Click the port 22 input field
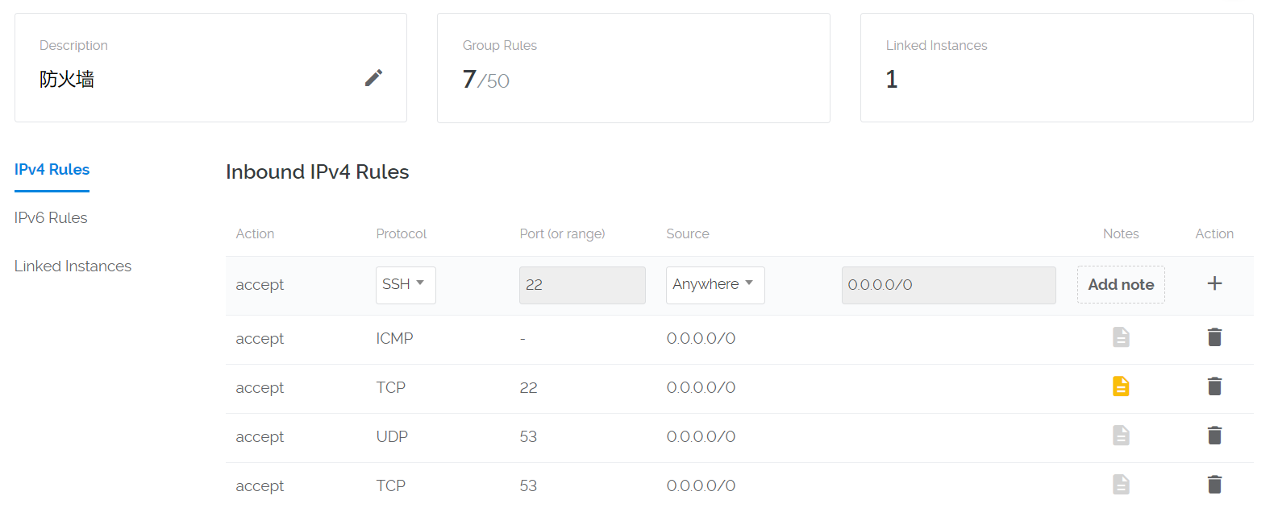1278x508 pixels. point(582,285)
